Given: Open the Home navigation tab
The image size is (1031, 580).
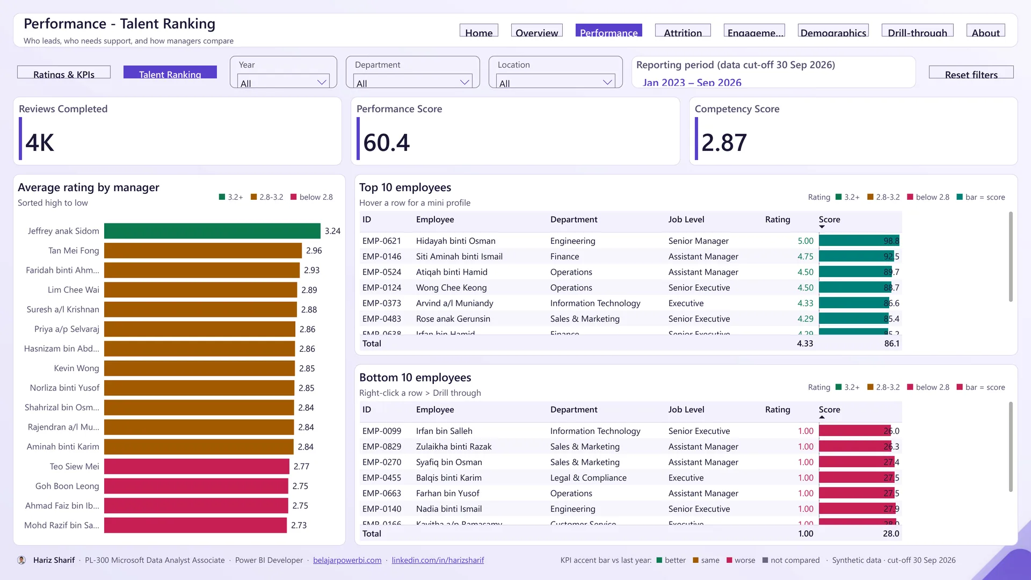Looking at the screenshot, I should (479, 31).
